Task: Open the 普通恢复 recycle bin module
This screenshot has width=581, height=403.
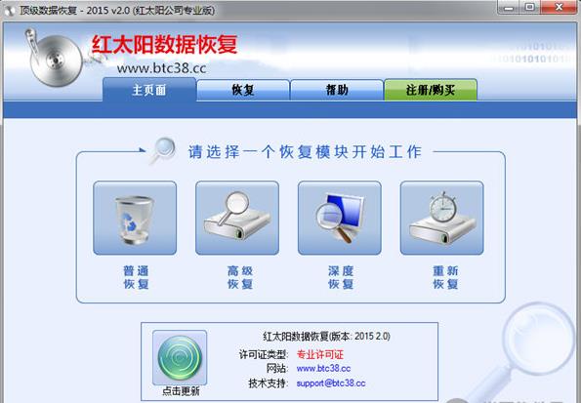Action: tap(135, 218)
